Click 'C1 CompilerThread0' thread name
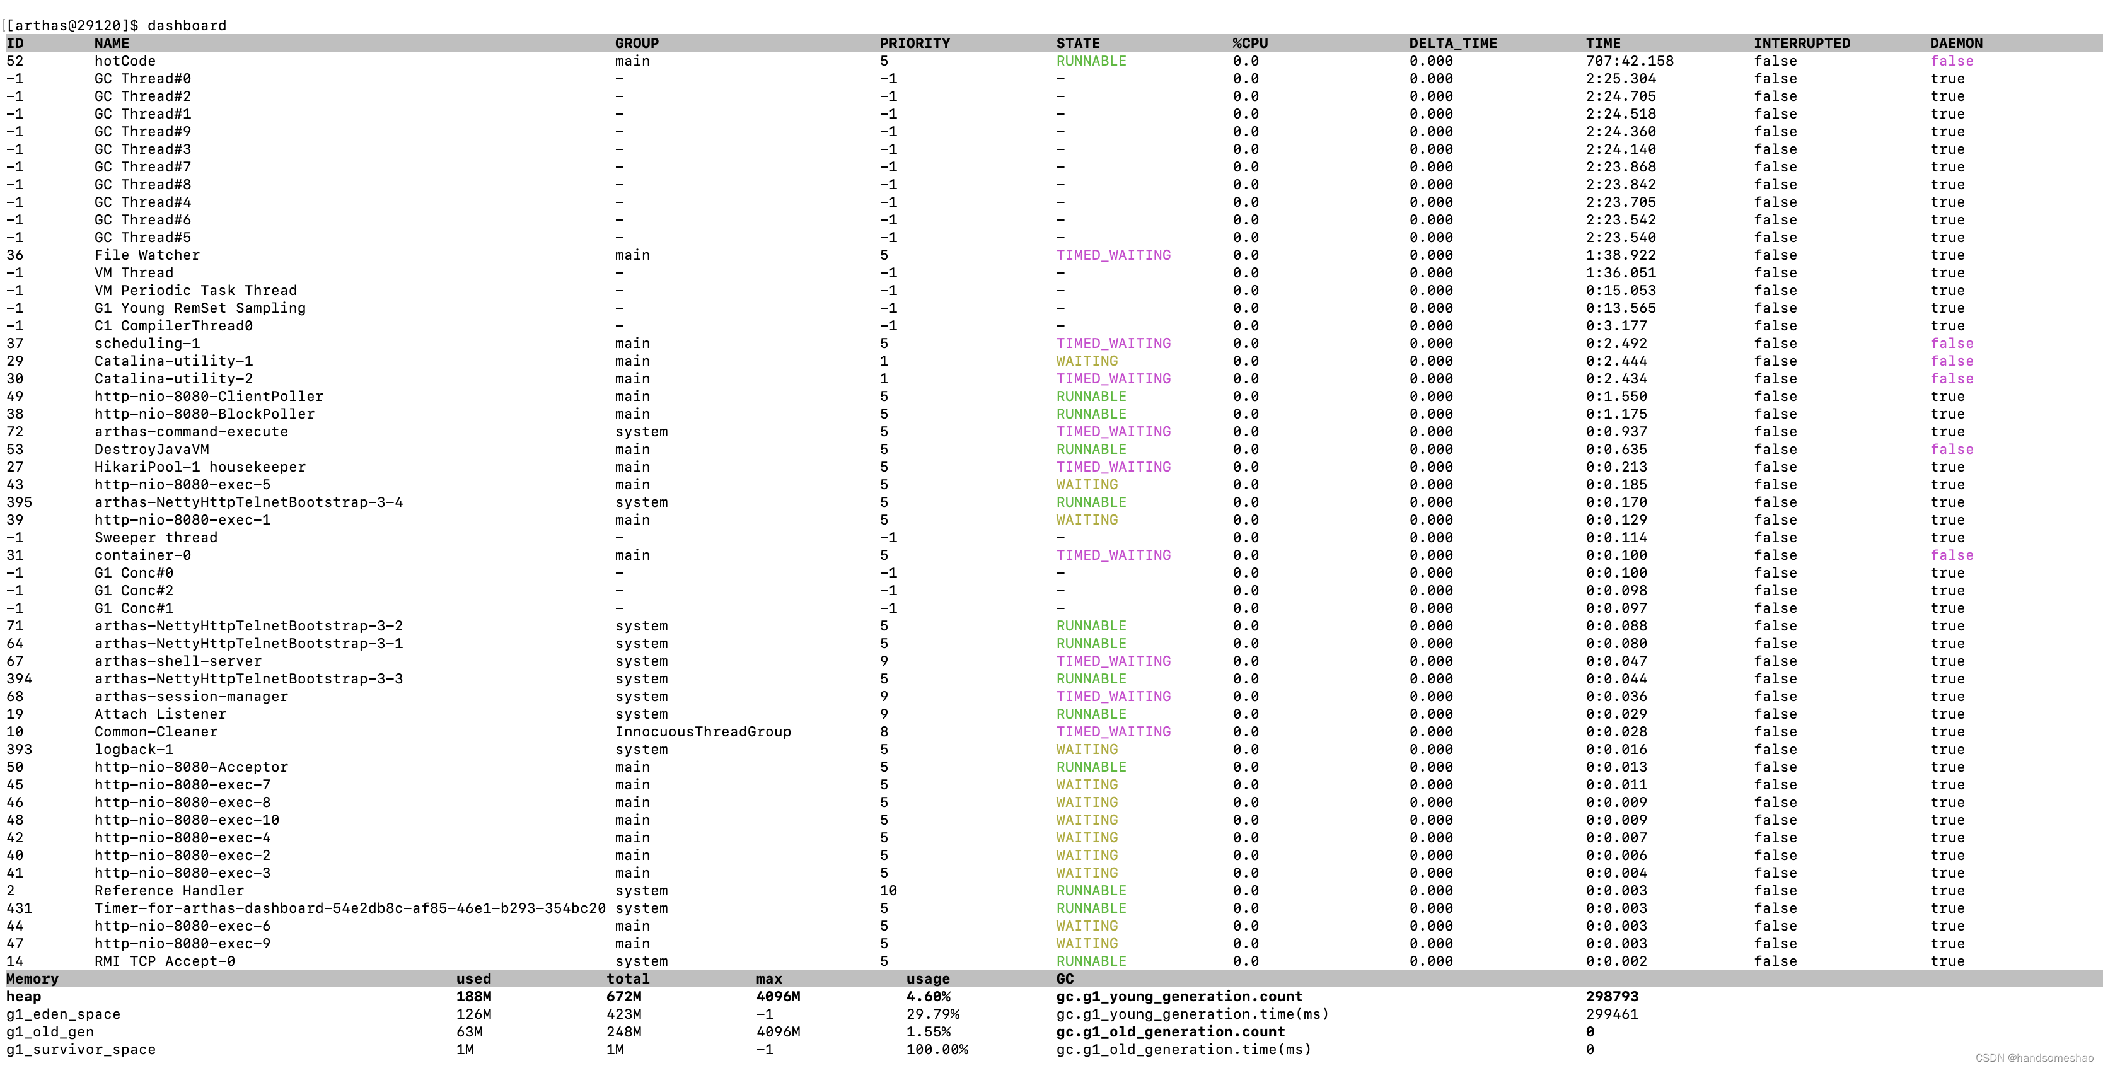This screenshot has width=2103, height=1068. tap(174, 326)
